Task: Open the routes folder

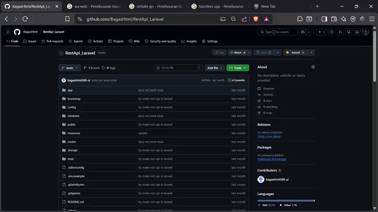Action: (71, 142)
